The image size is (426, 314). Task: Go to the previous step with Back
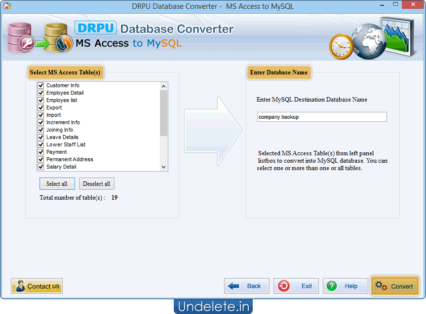247,286
